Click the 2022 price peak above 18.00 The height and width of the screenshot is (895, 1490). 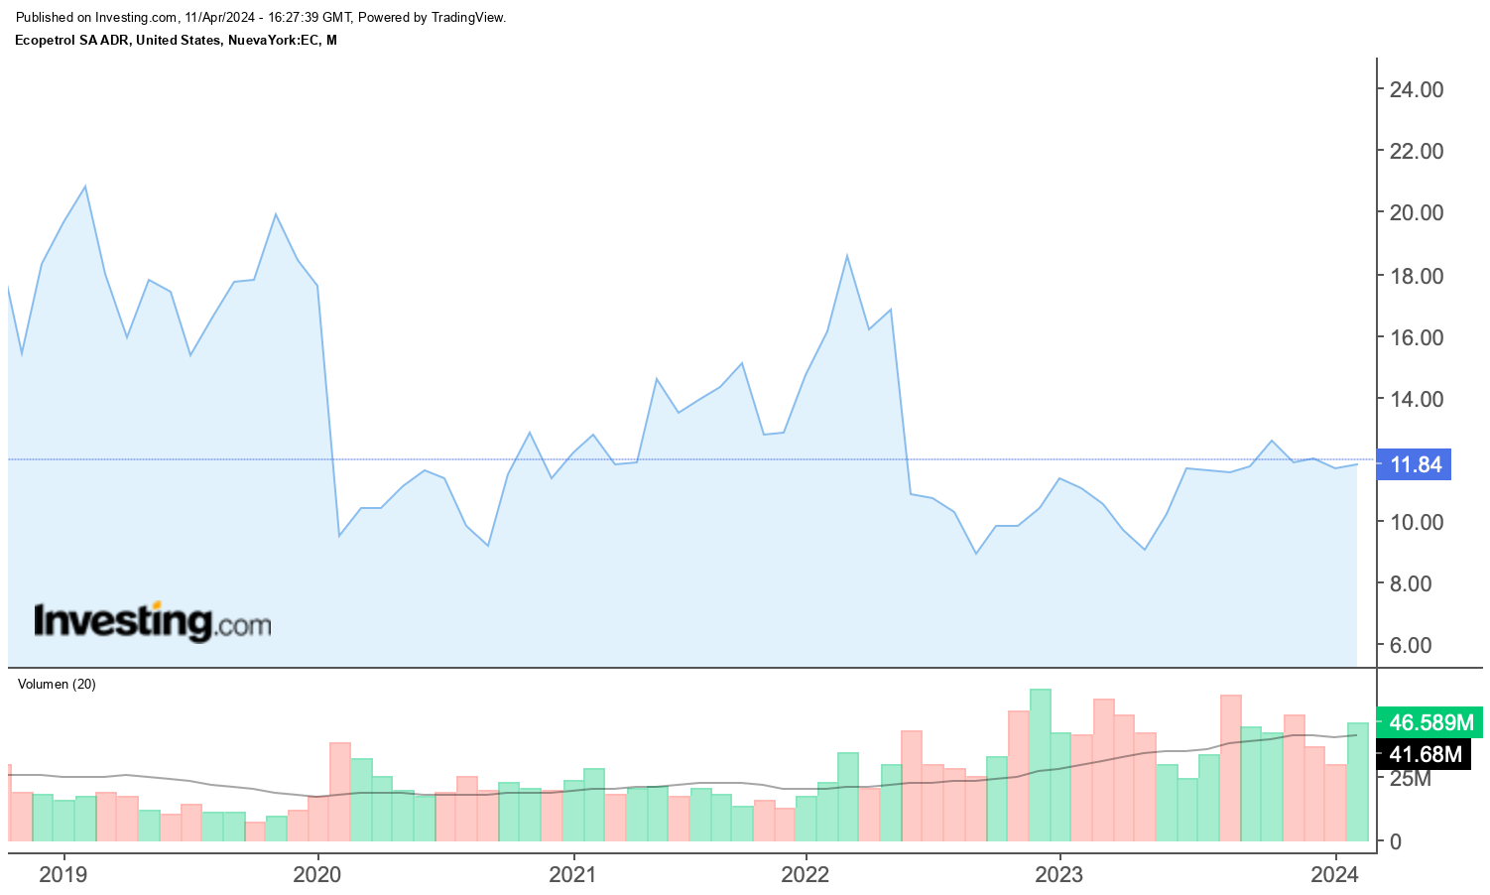(846, 256)
